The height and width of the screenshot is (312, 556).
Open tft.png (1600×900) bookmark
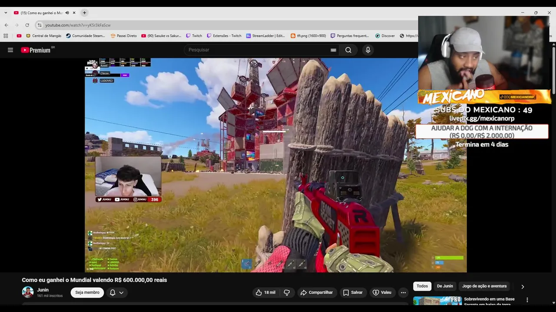pyautogui.click(x=308, y=36)
